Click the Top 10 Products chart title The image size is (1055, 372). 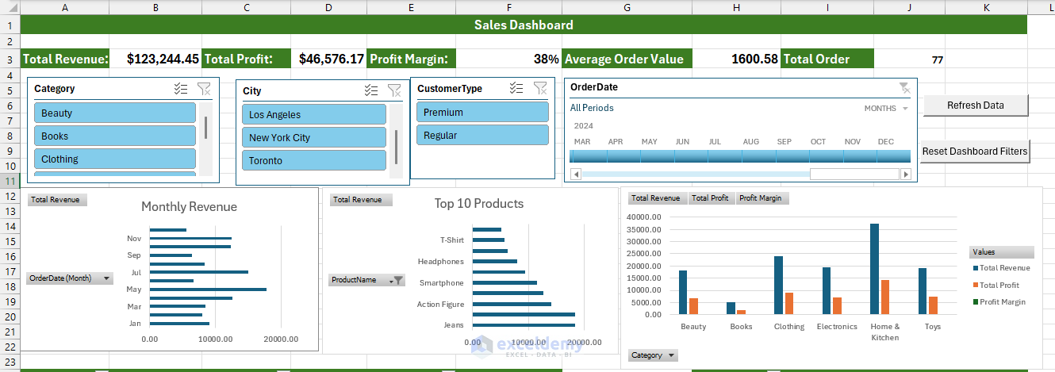(479, 204)
